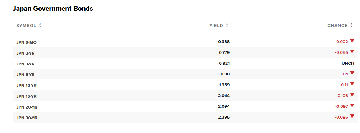Click the red down arrow for JPN 10-YR
This screenshot has height=133, width=360.
352,84
